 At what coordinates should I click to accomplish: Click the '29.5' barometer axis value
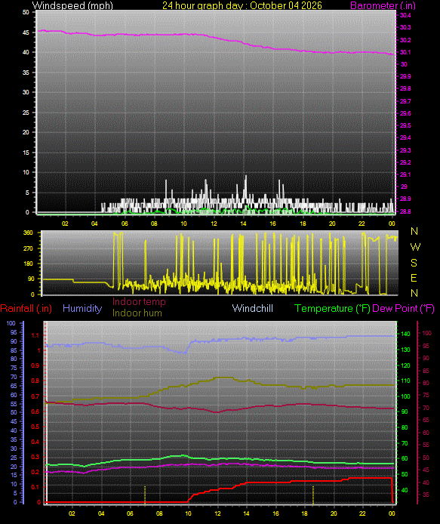click(x=405, y=125)
